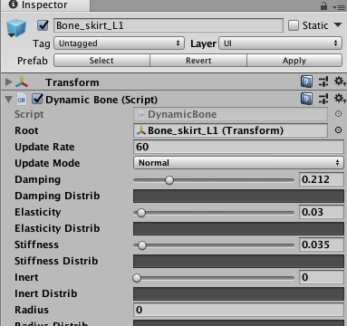Image resolution: width=347 pixels, height=326 pixels.
Task: Click the Inert value field 0
Action: (x=322, y=277)
